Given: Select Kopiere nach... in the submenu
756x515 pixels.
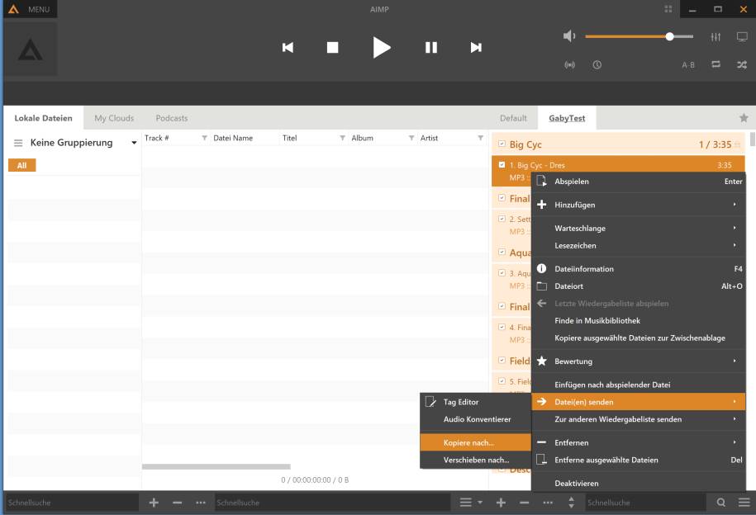Looking at the screenshot, I should tap(468, 443).
